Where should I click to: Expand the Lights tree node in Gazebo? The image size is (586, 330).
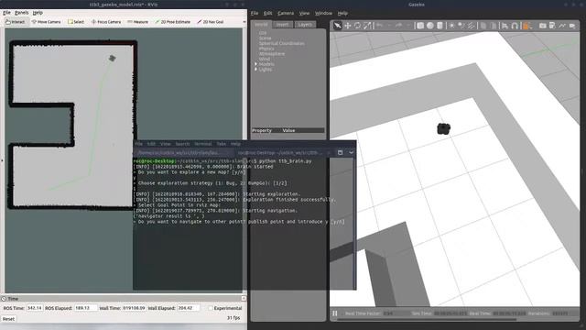(x=256, y=70)
